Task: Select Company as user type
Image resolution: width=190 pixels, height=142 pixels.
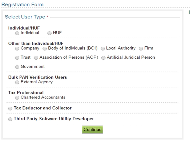Action: (x=17, y=49)
